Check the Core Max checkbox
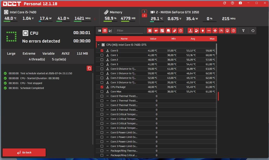 pyautogui.click(x=102, y=92)
